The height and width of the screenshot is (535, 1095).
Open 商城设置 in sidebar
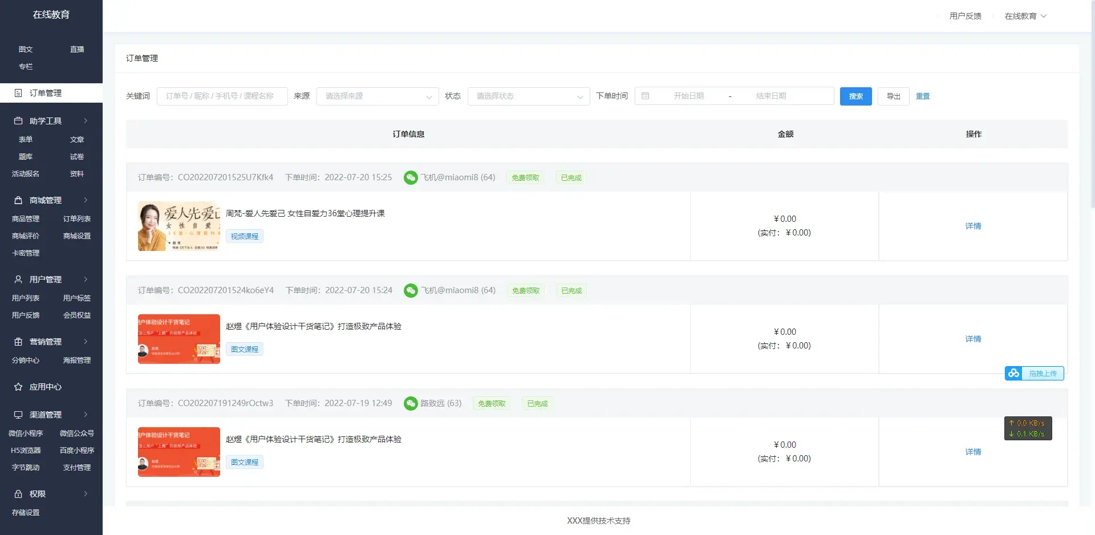[77, 236]
